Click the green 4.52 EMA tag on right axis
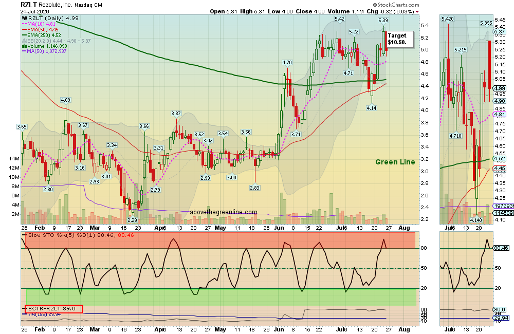The height and width of the screenshot is (334, 514). pos(500,159)
